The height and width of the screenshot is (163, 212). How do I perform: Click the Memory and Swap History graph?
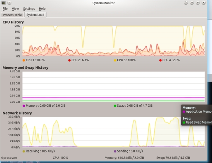[x=113, y=87]
